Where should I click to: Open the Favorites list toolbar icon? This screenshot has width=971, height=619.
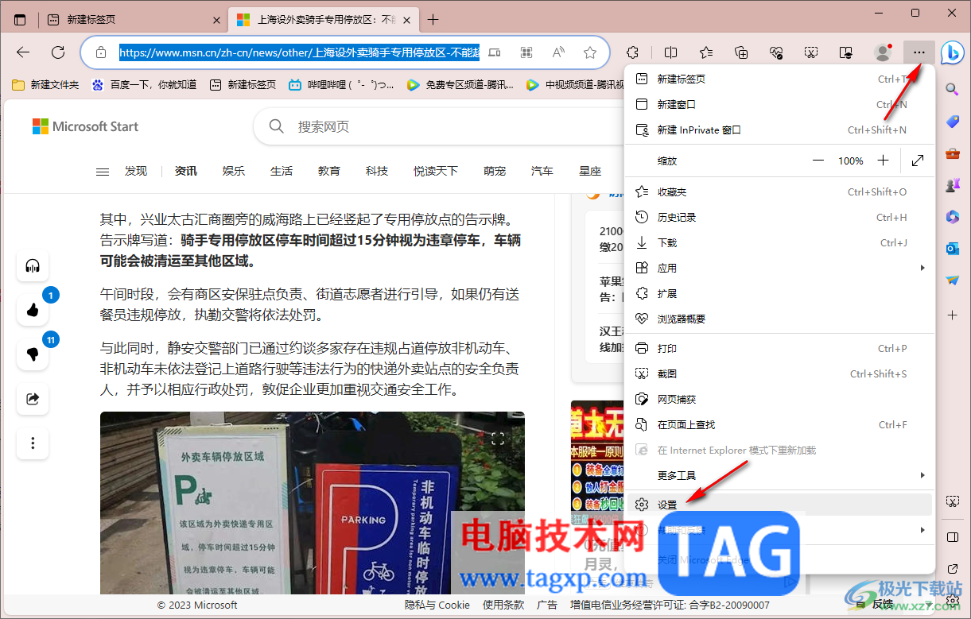(x=706, y=52)
